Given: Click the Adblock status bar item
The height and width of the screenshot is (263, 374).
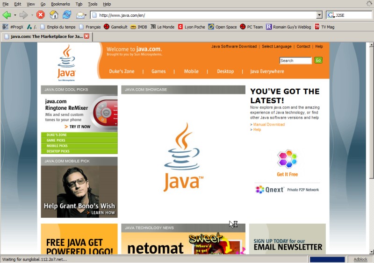Looking at the screenshot, I should (x=360, y=259).
